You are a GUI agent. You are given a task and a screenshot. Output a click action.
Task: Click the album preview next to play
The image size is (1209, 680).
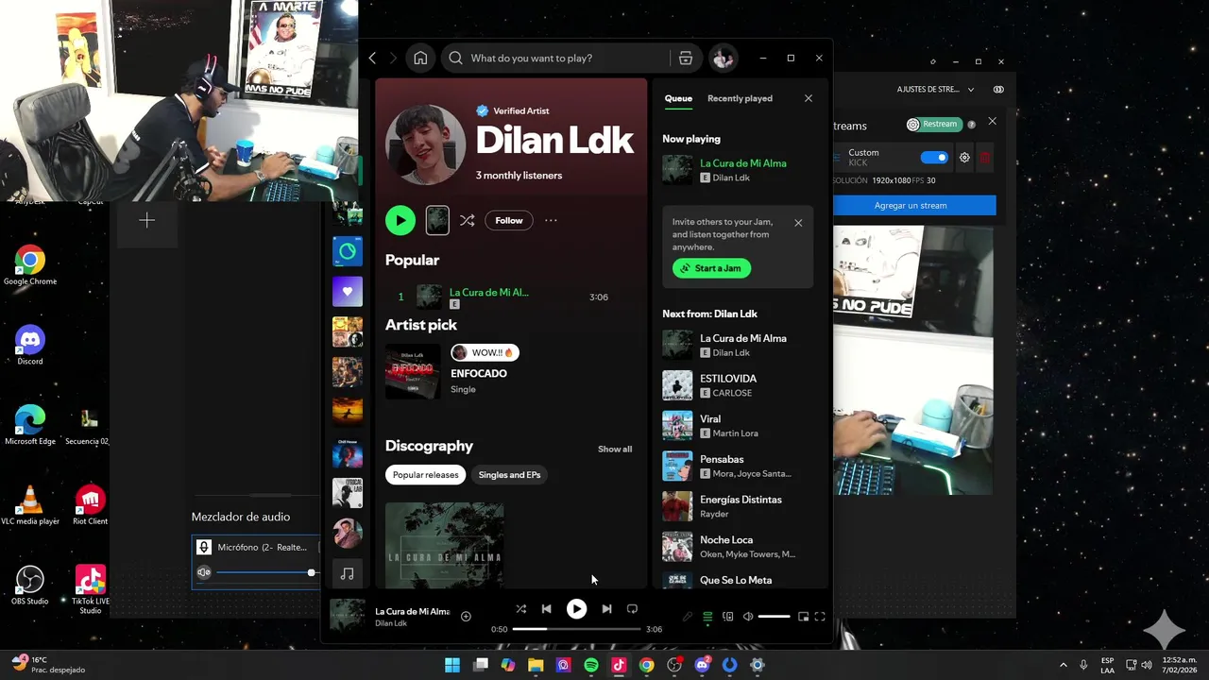(437, 220)
